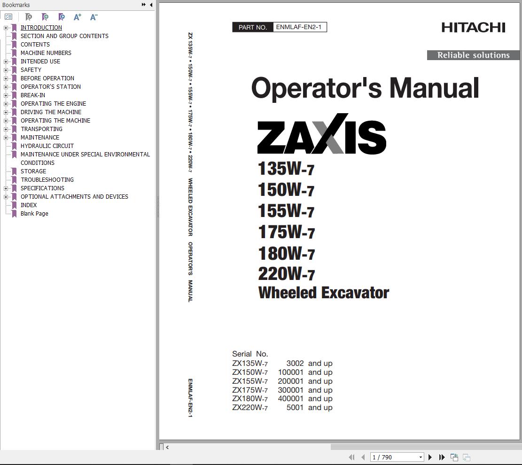Expand the BEFORE OPERATION bookmark

coord(6,78)
